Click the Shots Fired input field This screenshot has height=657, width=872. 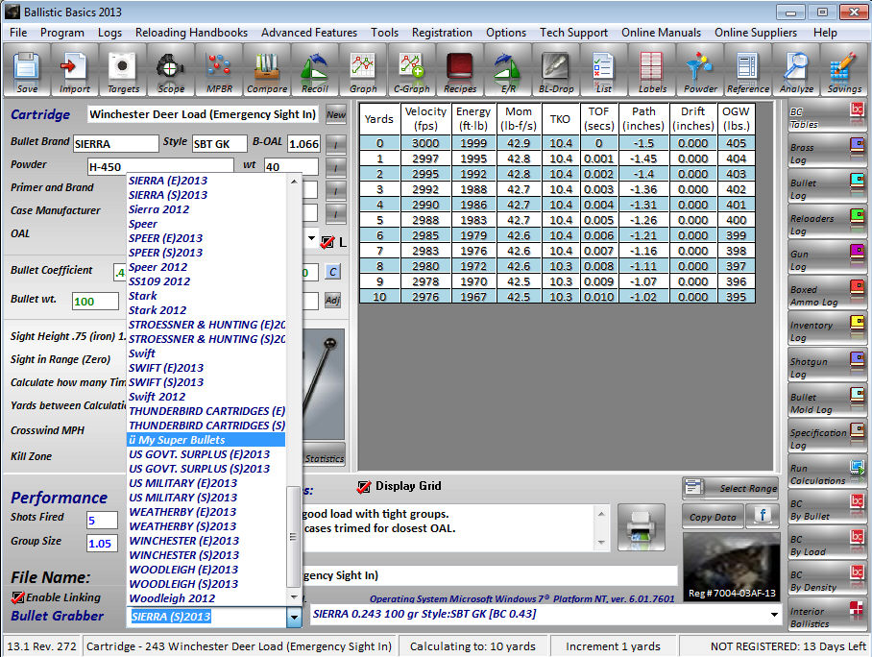coord(102,520)
